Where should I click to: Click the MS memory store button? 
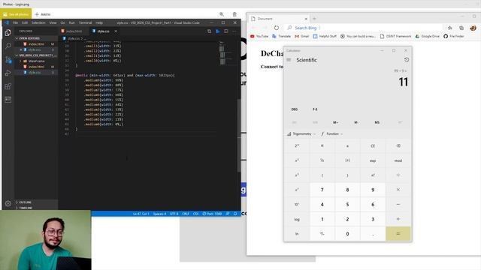tap(377, 122)
